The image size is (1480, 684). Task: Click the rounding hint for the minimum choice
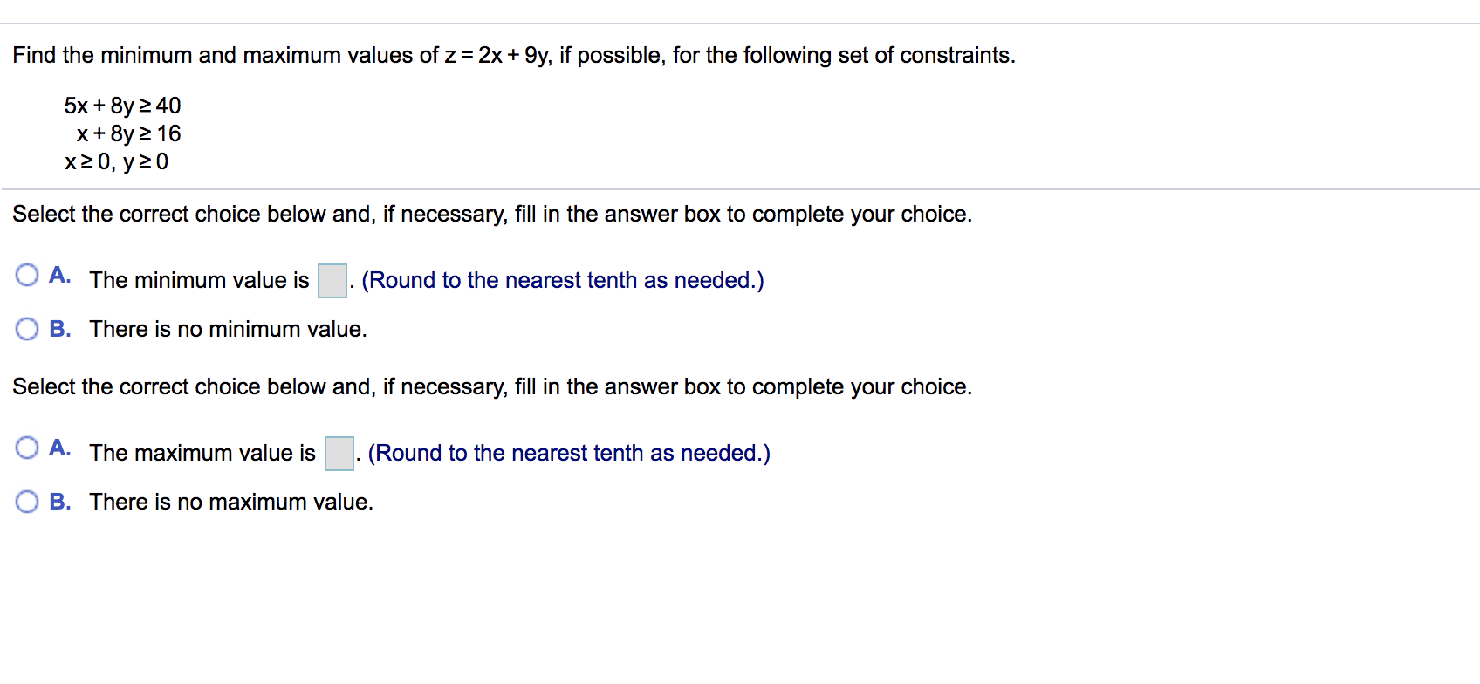point(563,279)
